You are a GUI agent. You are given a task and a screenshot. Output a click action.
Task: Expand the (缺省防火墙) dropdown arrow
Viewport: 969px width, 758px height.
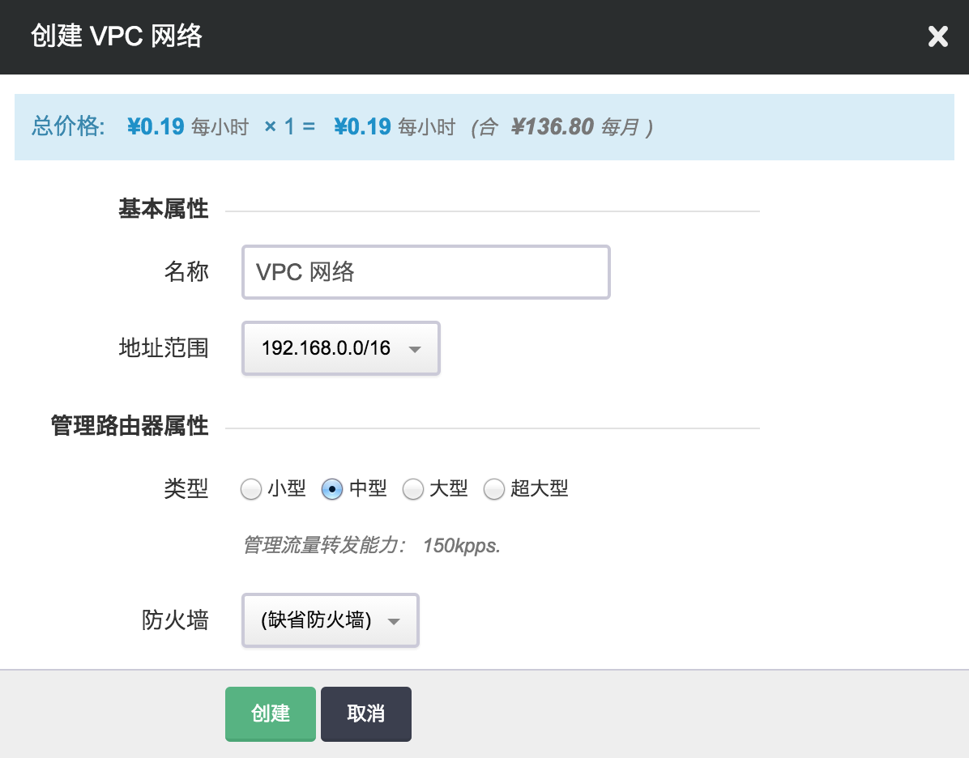[x=393, y=620]
